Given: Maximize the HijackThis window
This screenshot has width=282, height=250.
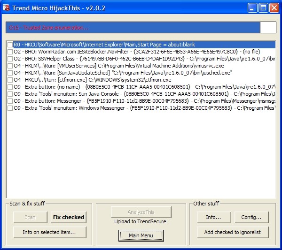Looking at the screenshot, I should click(263, 8).
